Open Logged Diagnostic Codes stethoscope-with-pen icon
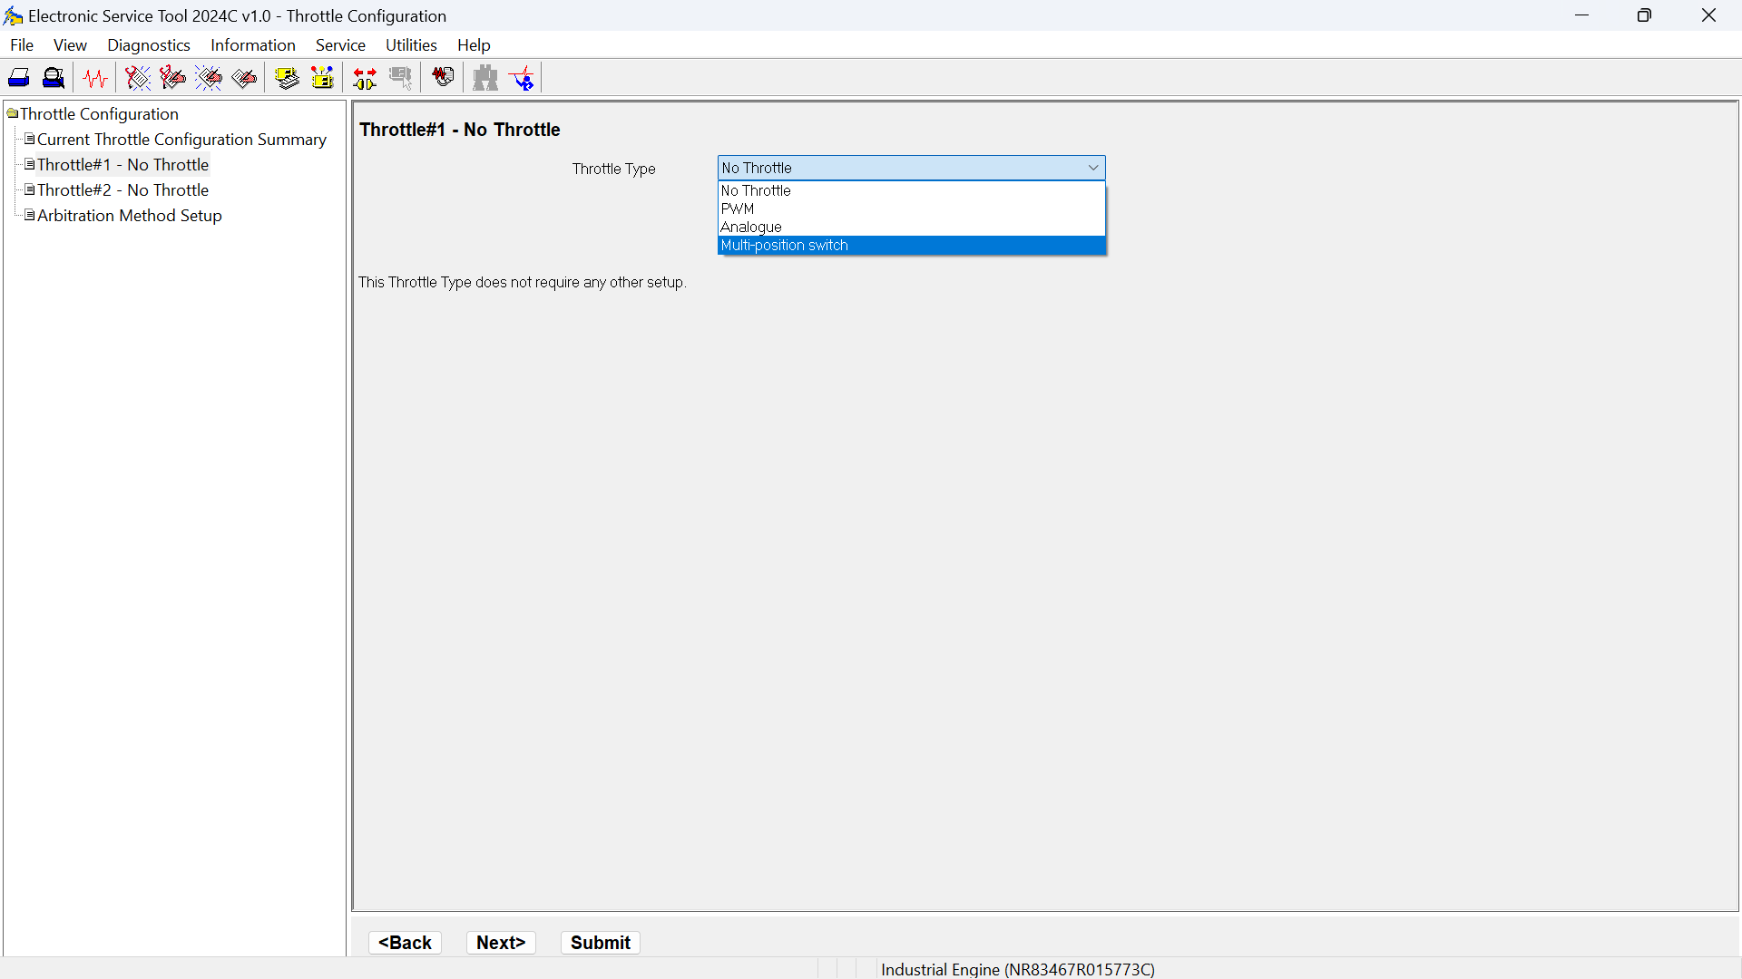1742x979 pixels. (172, 78)
